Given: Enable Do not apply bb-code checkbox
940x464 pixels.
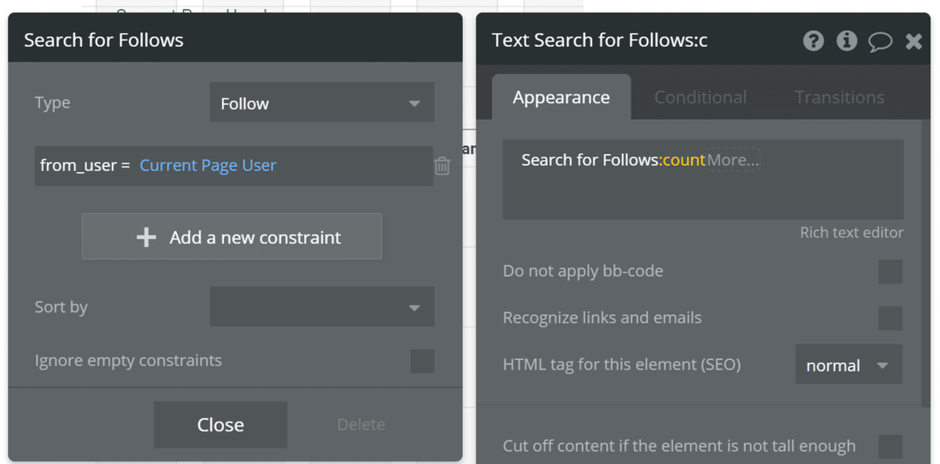Looking at the screenshot, I should coord(890,272).
